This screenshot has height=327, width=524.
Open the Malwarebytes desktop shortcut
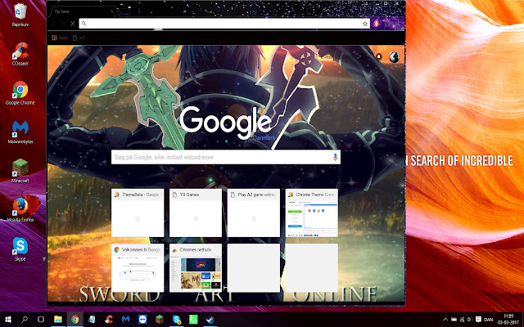20,132
